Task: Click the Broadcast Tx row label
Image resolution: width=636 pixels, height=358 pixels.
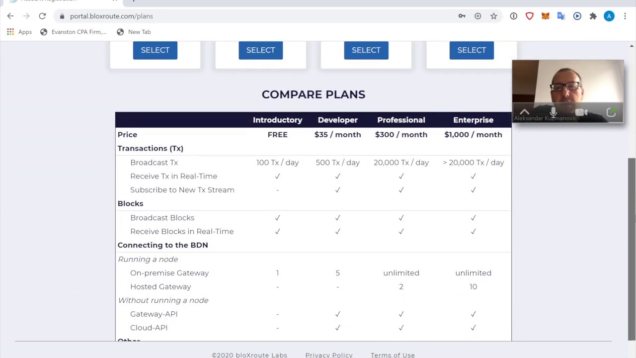Action: (x=154, y=163)
